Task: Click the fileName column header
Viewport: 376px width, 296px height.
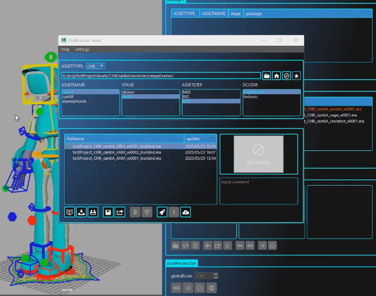Action: pos(124,139)
